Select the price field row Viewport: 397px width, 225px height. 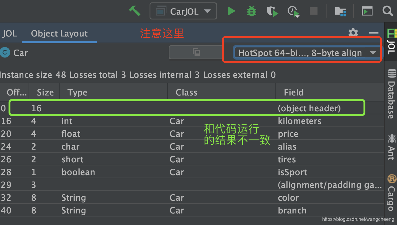pos(192,134)
